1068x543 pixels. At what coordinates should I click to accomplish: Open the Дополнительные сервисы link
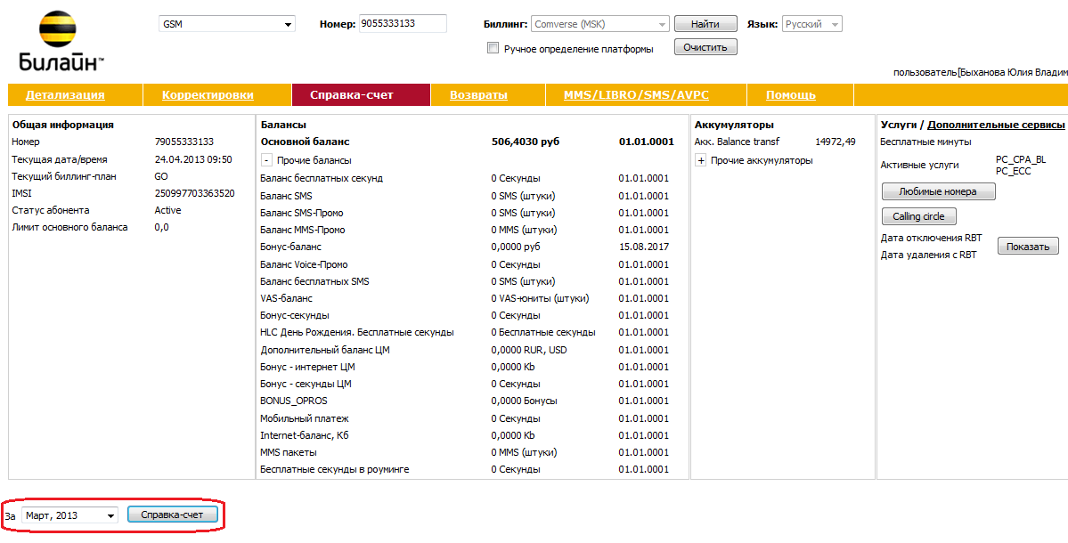996,125
